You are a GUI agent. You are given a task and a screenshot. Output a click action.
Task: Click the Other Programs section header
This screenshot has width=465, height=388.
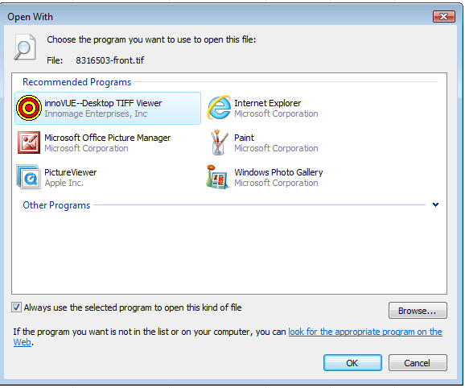pyautogui.click(x=56, y=205)
